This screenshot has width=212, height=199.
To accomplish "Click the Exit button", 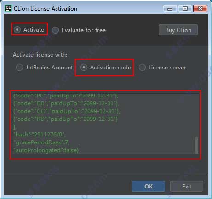I will click(x=187, y=186).
